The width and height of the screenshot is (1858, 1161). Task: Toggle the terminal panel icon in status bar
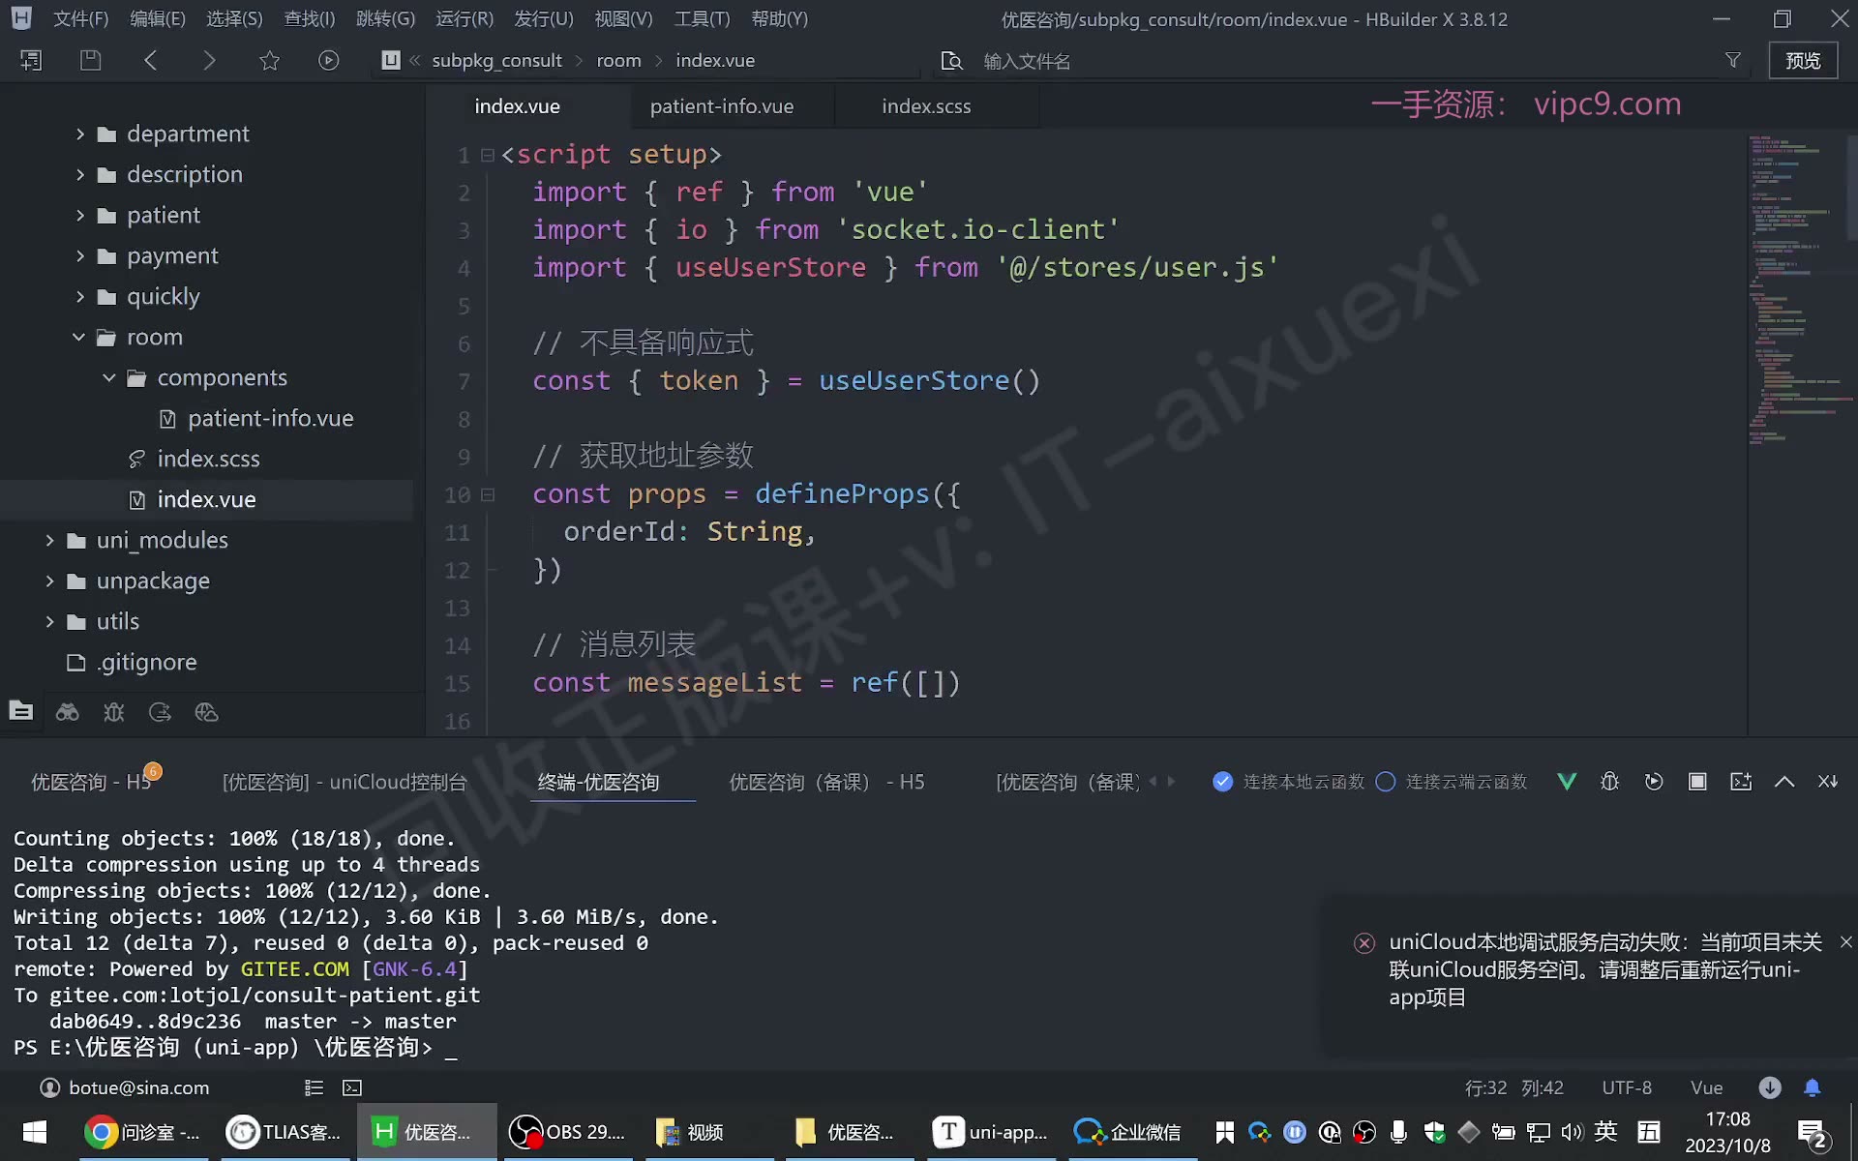click(352, 1087)
